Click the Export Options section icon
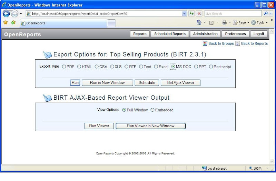 coord(47,55)
